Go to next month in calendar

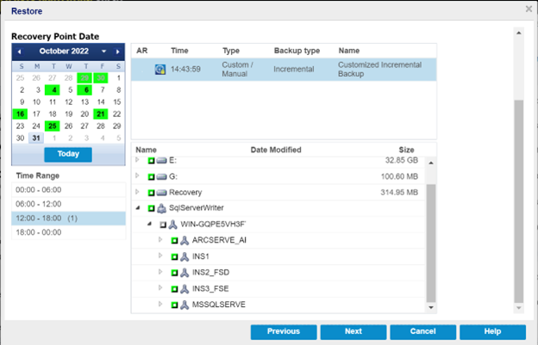[x=117, y=52]
